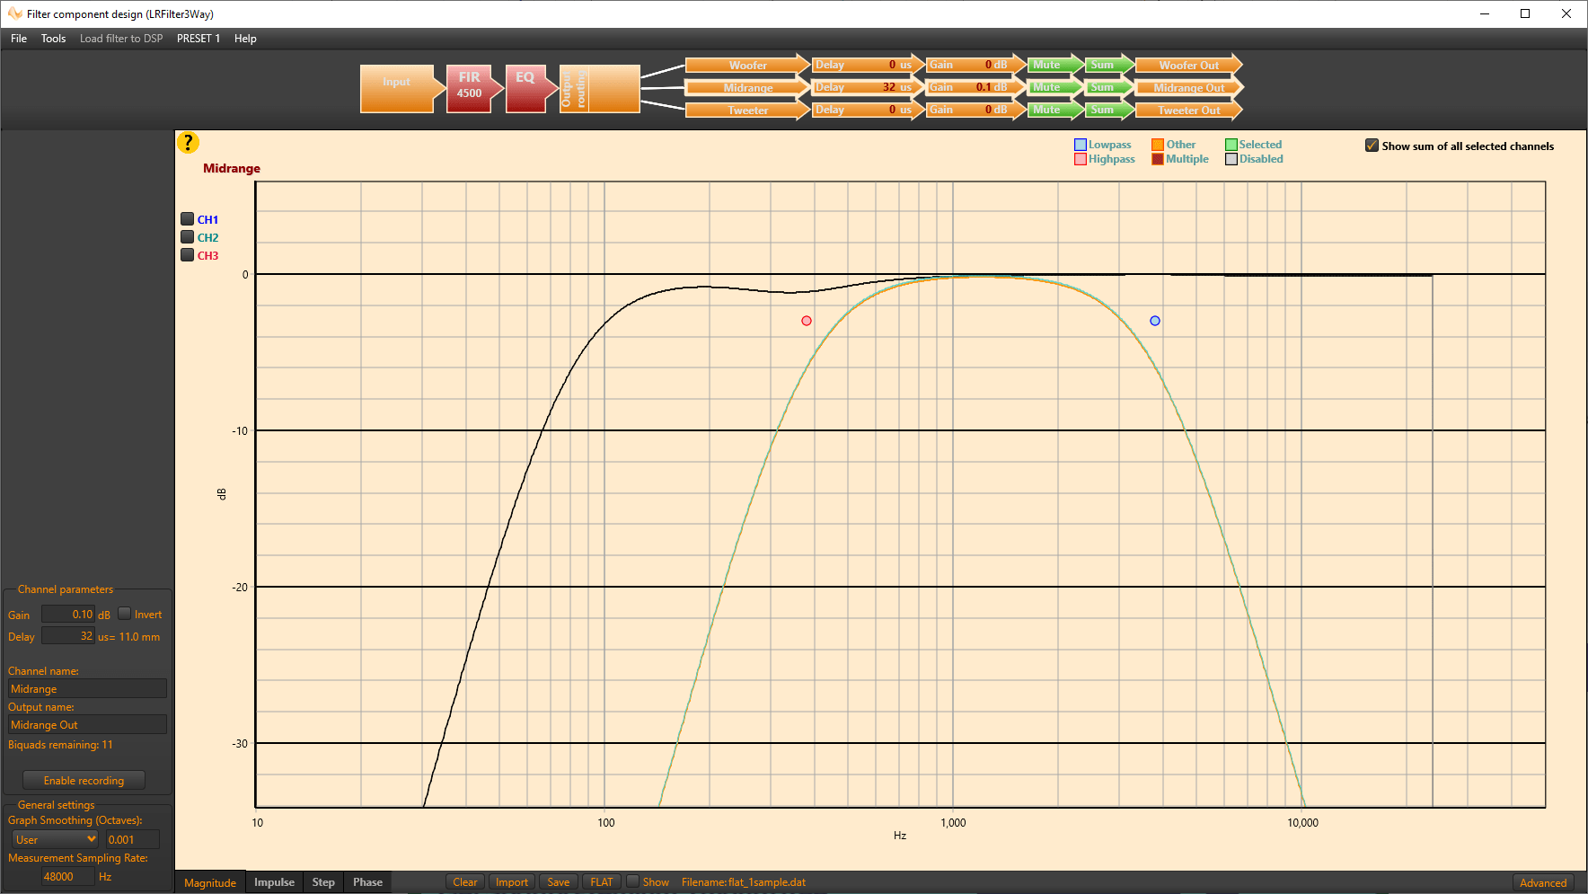Open the Output routing block
This screenshot has height=894, width=1588.
click(x=599, y=88)
